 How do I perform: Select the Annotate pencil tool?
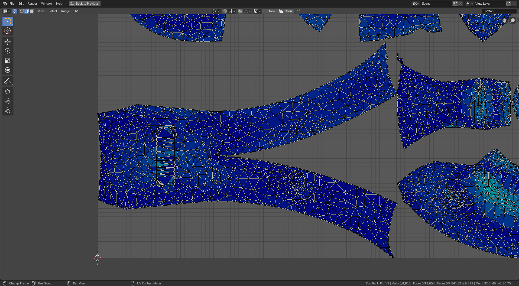8,81
